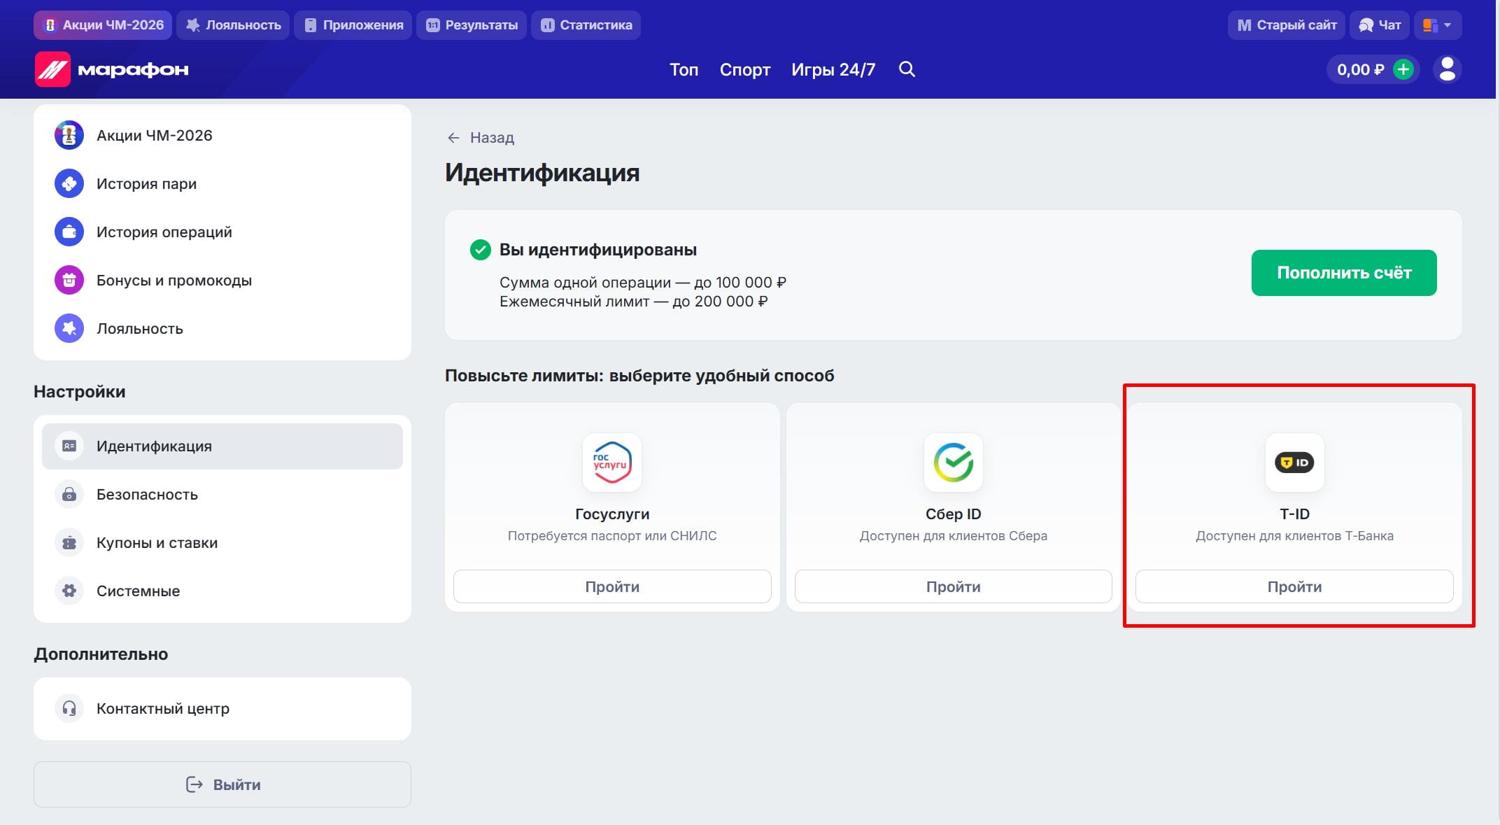
Task: Select Системные settings item
Action: [x=222, y=591]
